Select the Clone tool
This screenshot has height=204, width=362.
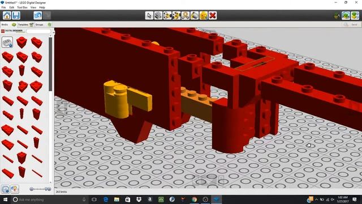click(158, 15)
